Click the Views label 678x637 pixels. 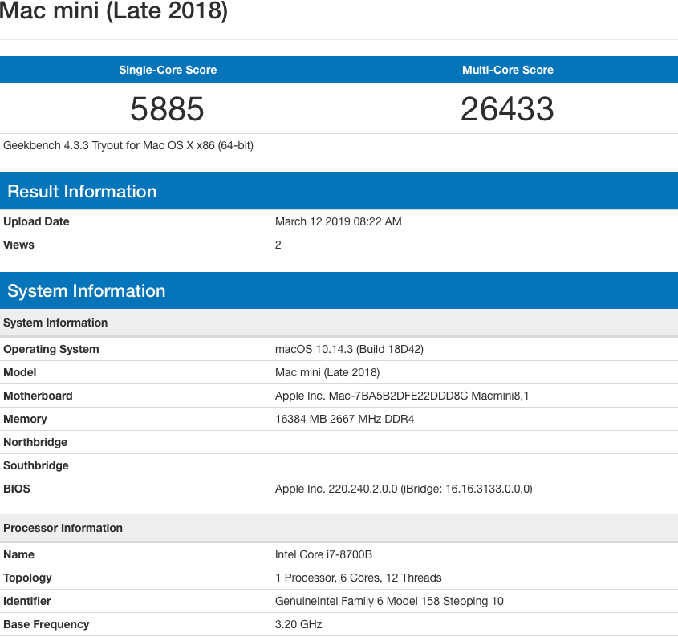[x=18, y=245]
